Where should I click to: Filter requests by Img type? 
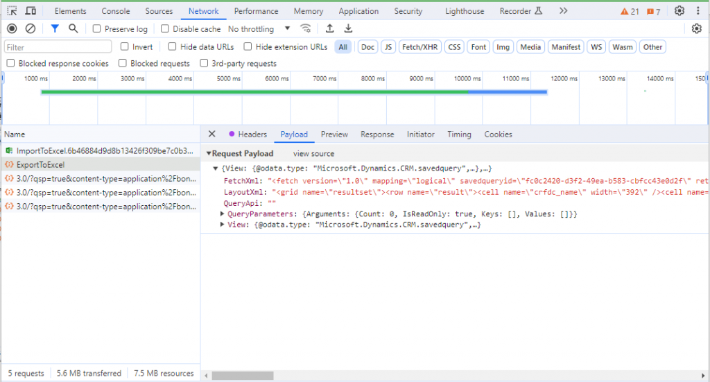(503, 47)
